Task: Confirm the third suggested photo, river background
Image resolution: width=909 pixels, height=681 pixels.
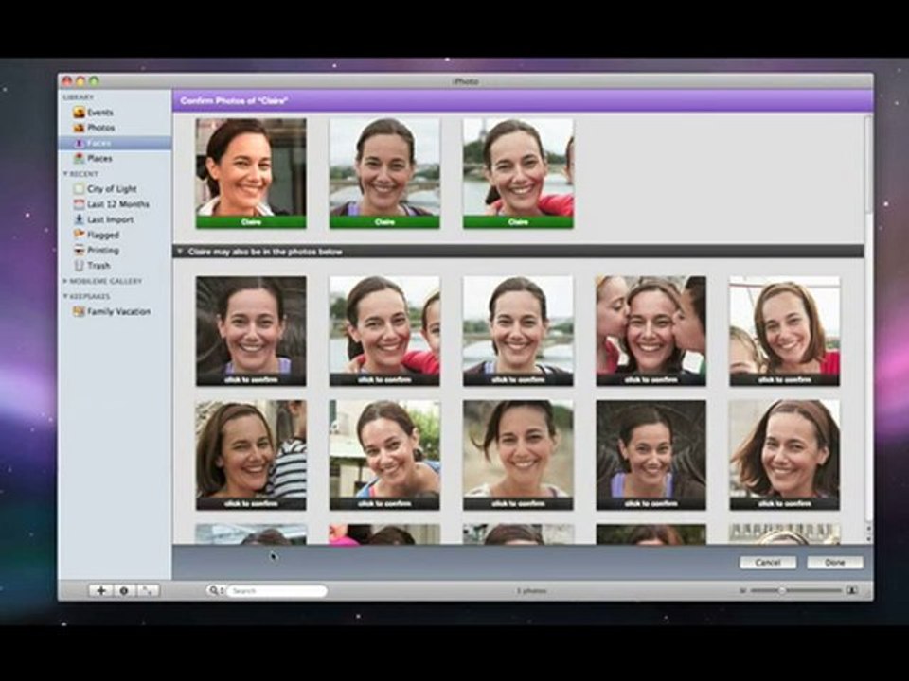Action: point(518,331)
